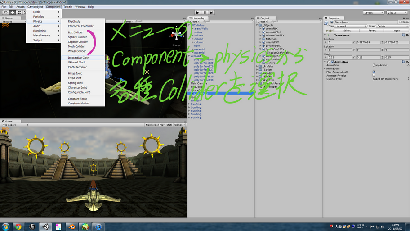Click the rigAction object picker circle
410x231 pixels.
[x=409, y=65]
